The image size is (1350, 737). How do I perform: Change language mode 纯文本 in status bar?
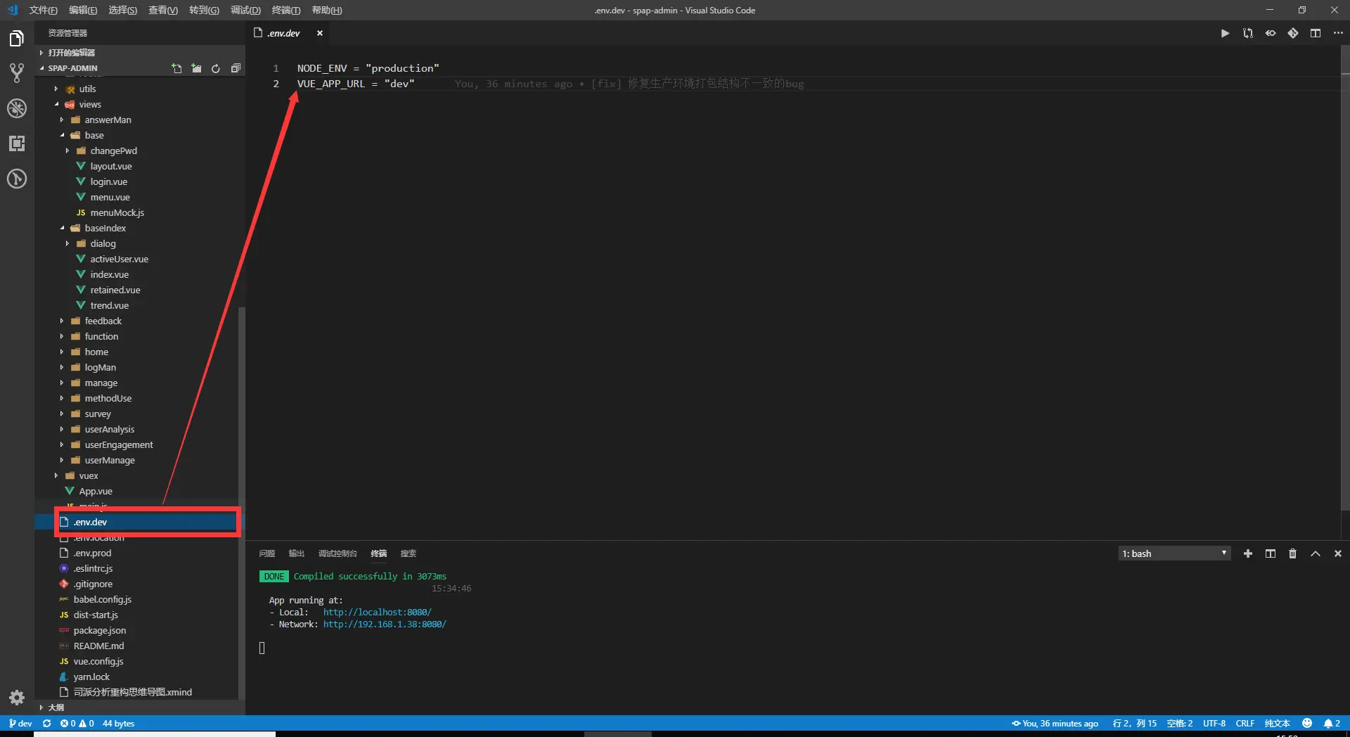tap(1278, 723)
